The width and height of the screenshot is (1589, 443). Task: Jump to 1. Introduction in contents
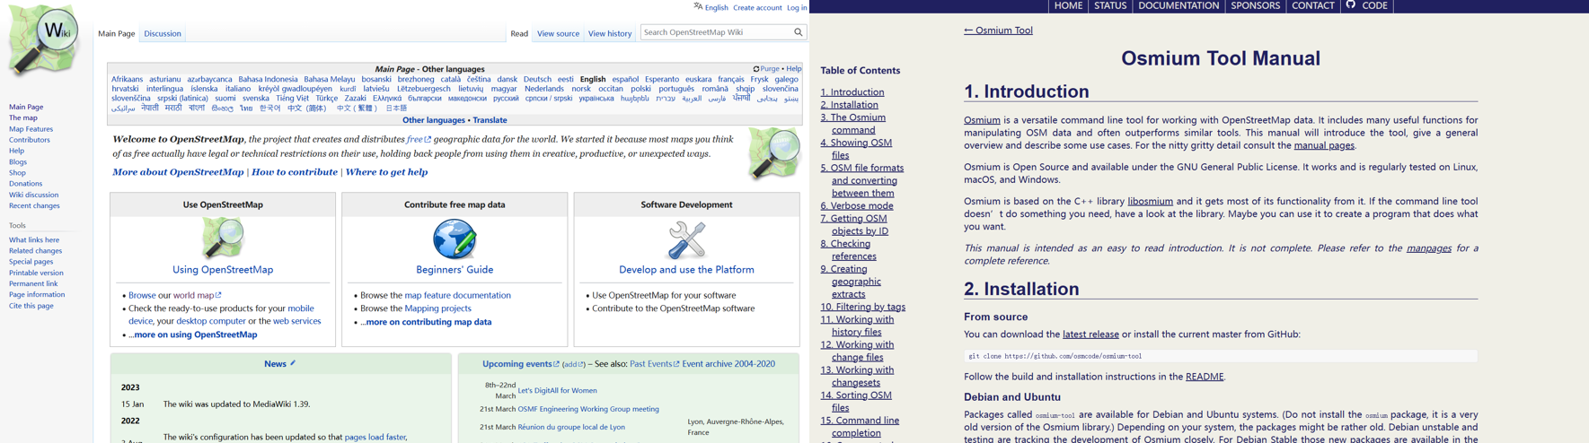coord(852,92)
